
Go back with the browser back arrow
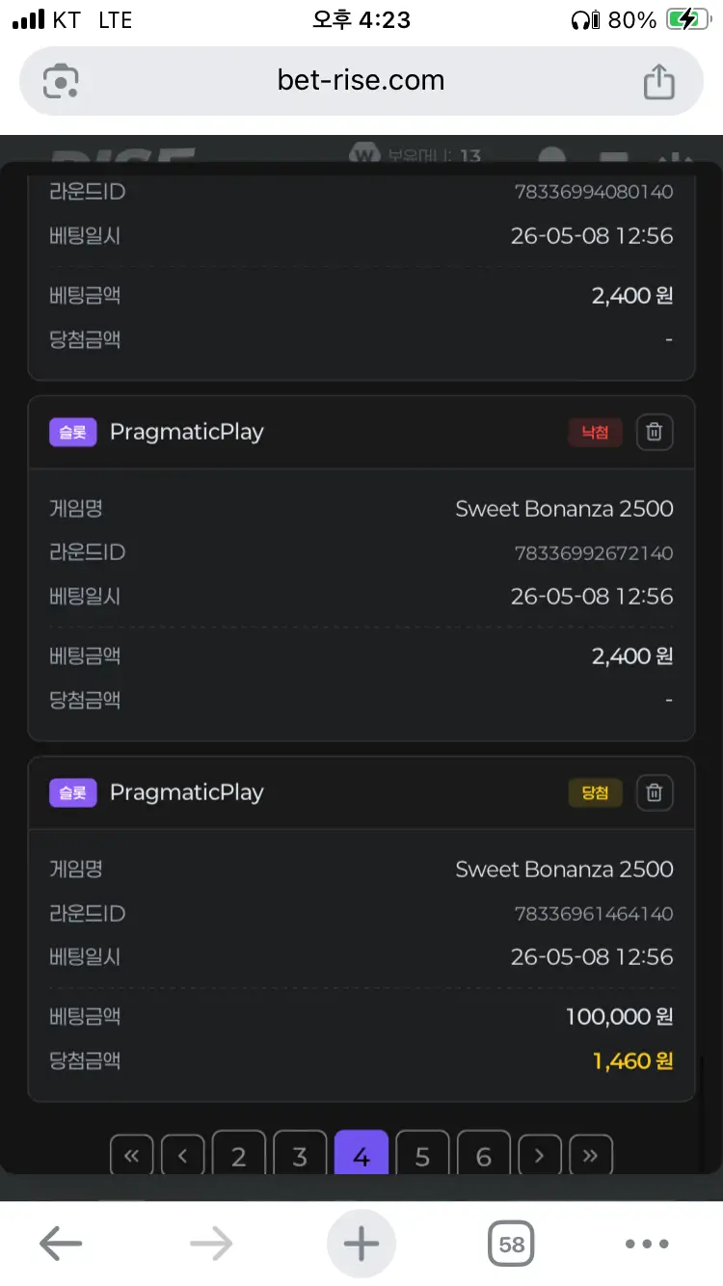pyautogui.click(x=61, y=1245)
